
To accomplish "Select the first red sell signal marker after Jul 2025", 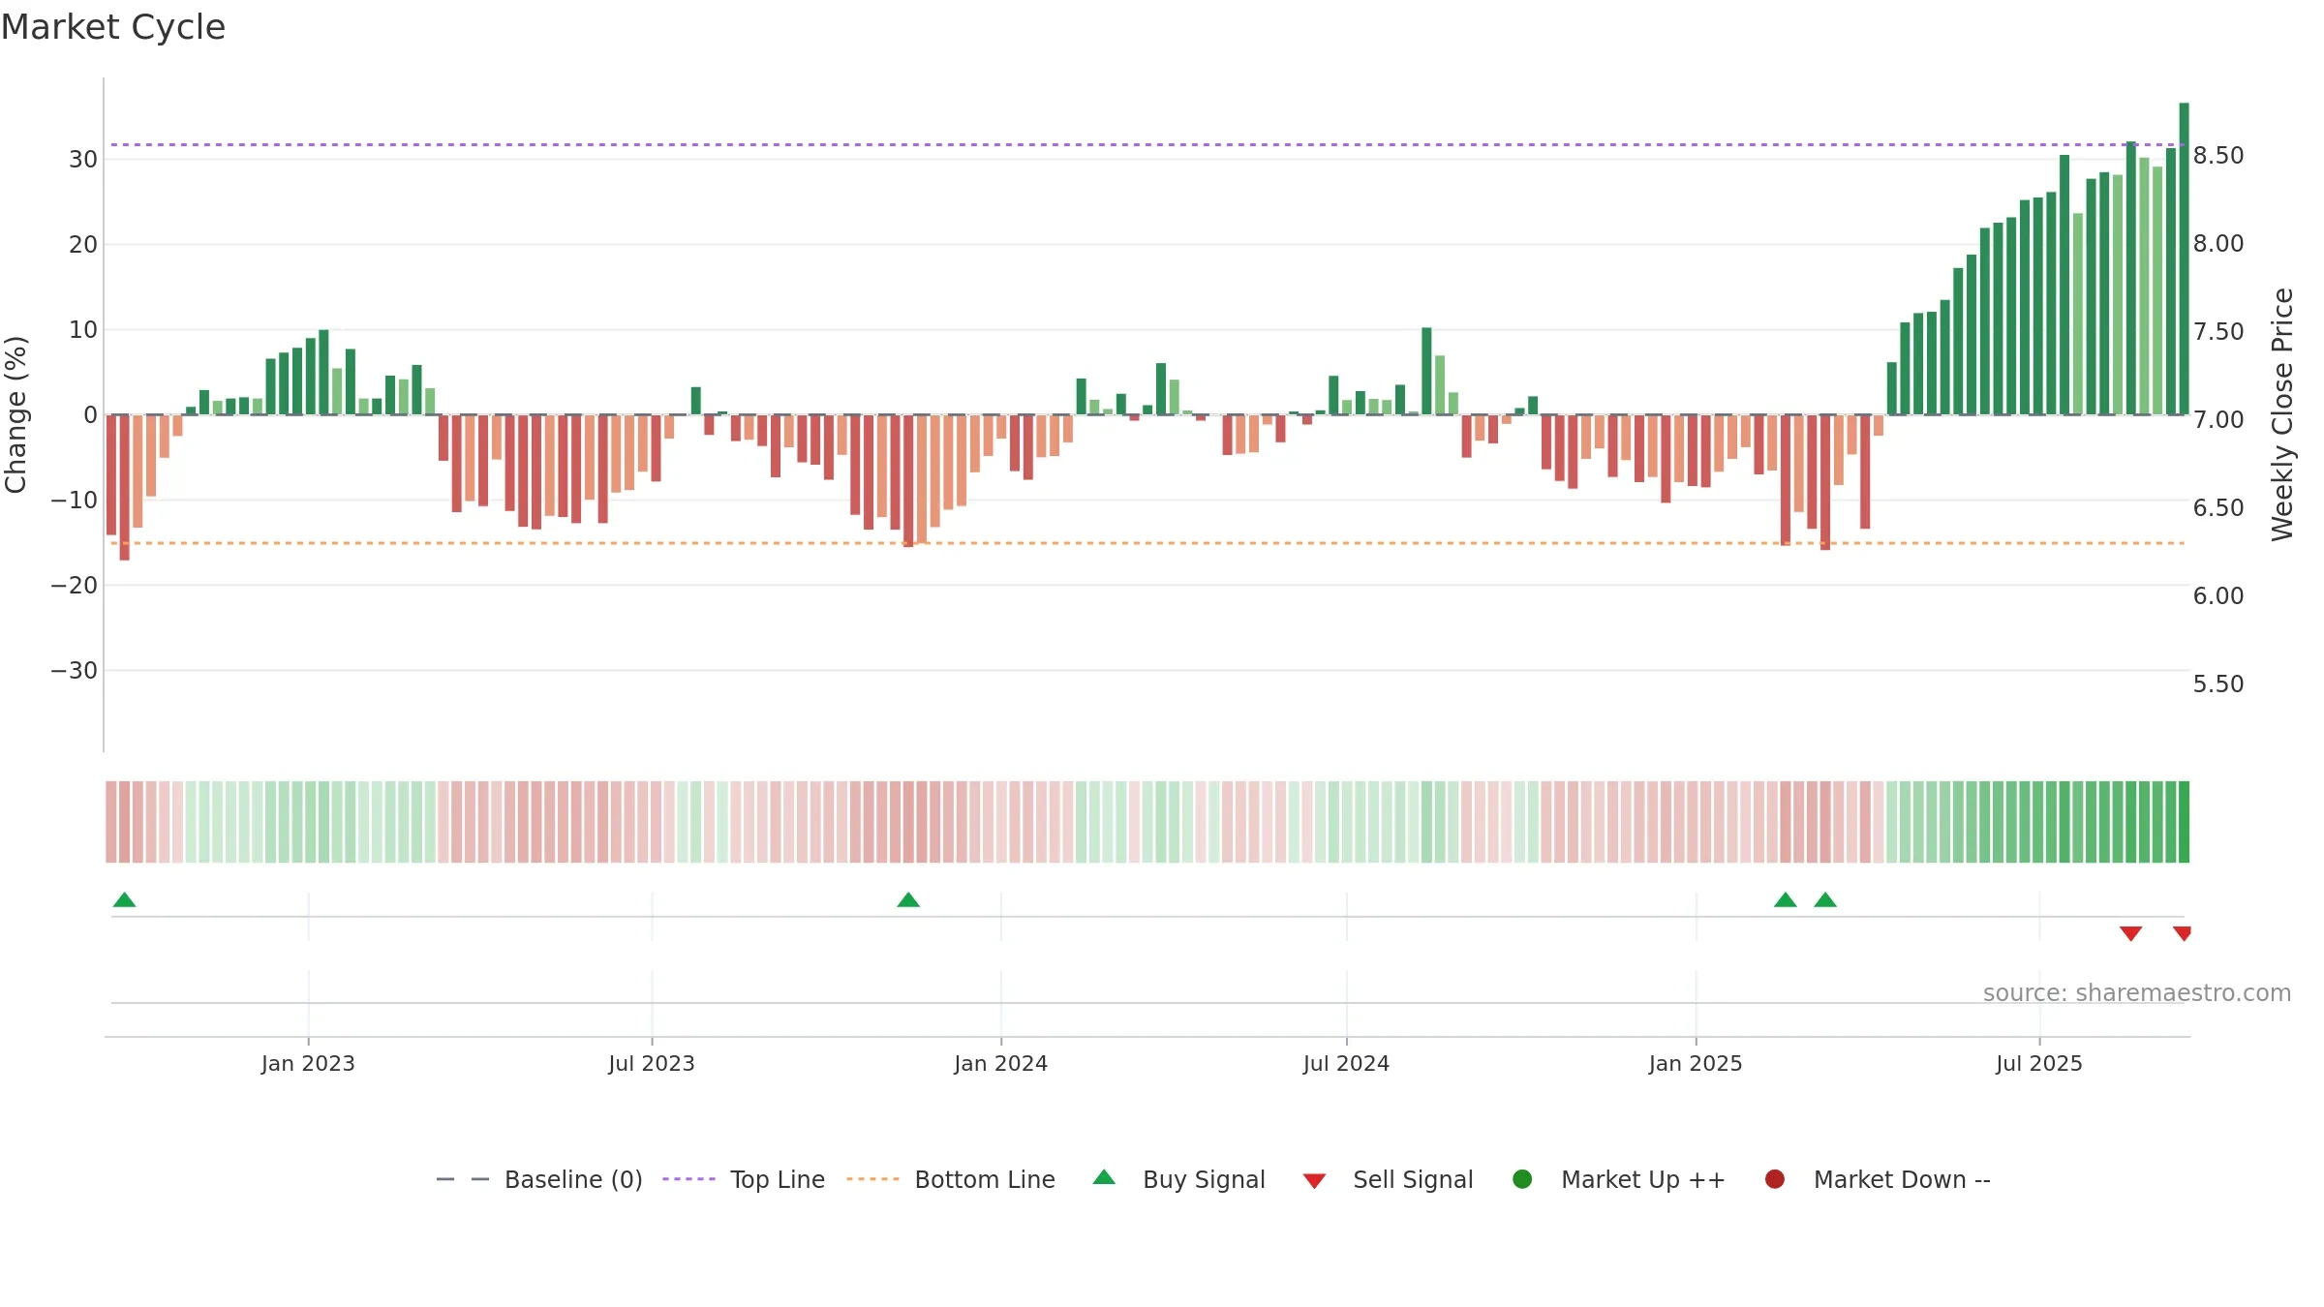I will coord(2130,933).
